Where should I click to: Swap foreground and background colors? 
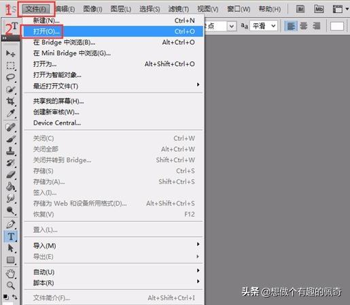[15, 297]
